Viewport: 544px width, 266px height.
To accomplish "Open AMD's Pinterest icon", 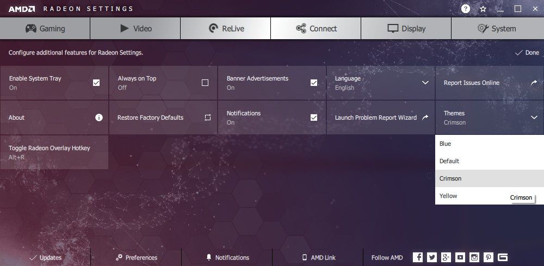I will [x=489, y=257].
